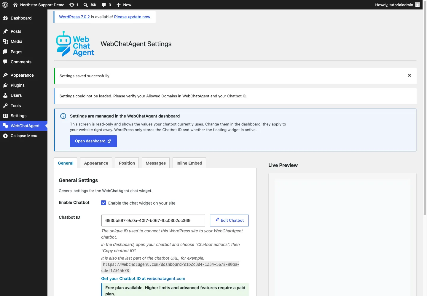This screenshot has width=427, height=296.
Task: Click Northstar Support Demo site name
Action: point(42,5)
